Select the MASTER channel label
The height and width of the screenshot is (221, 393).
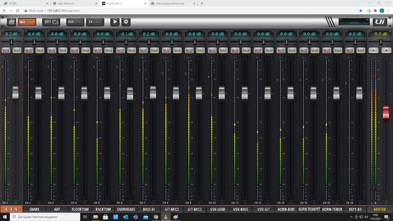(380, 209)
